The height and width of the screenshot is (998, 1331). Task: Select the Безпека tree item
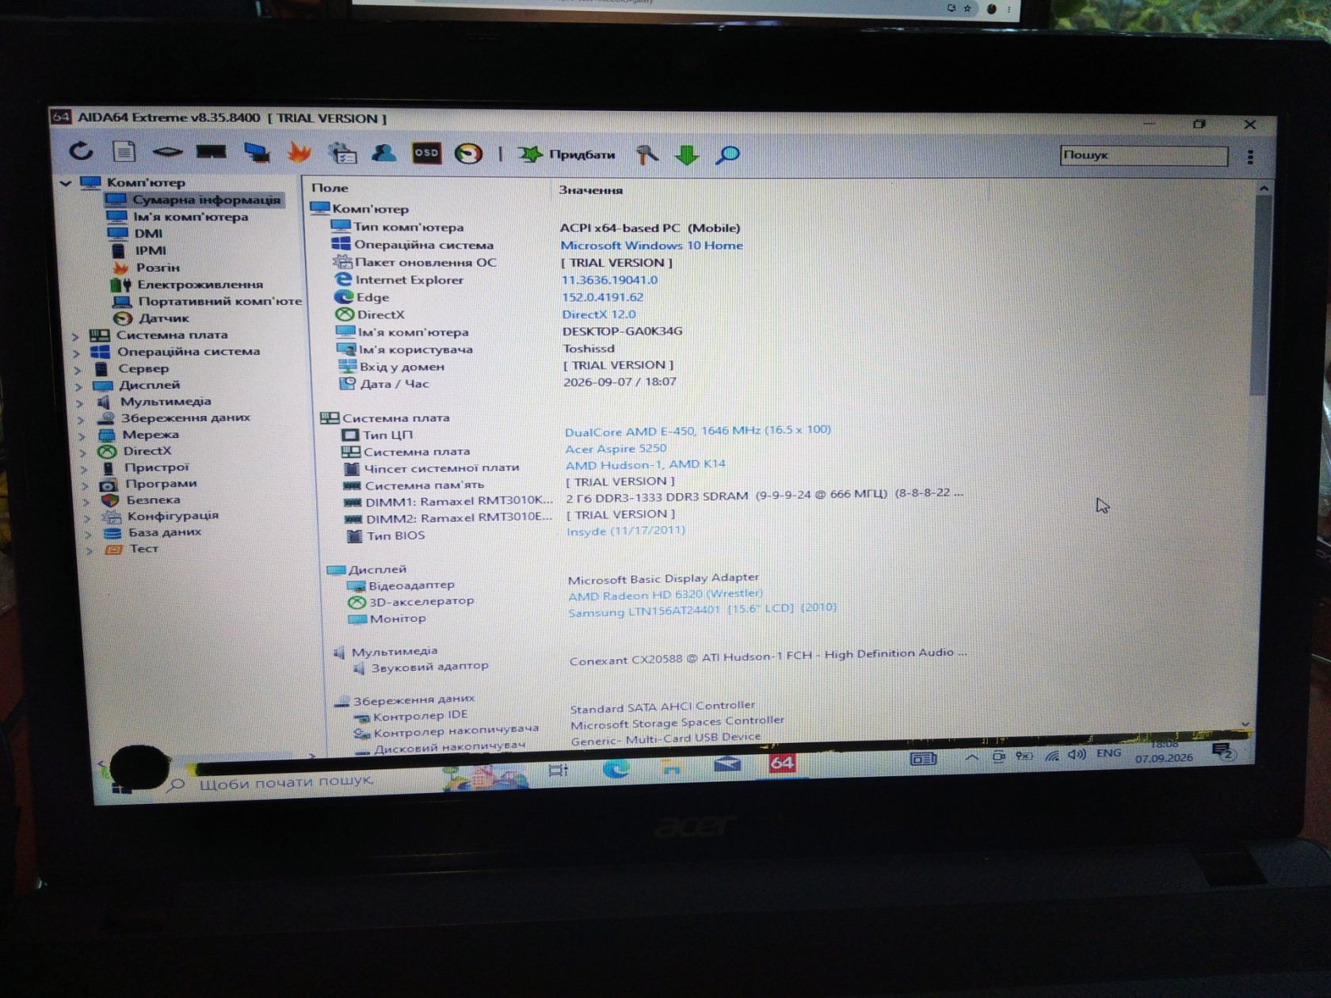click(x=141, y=500)
